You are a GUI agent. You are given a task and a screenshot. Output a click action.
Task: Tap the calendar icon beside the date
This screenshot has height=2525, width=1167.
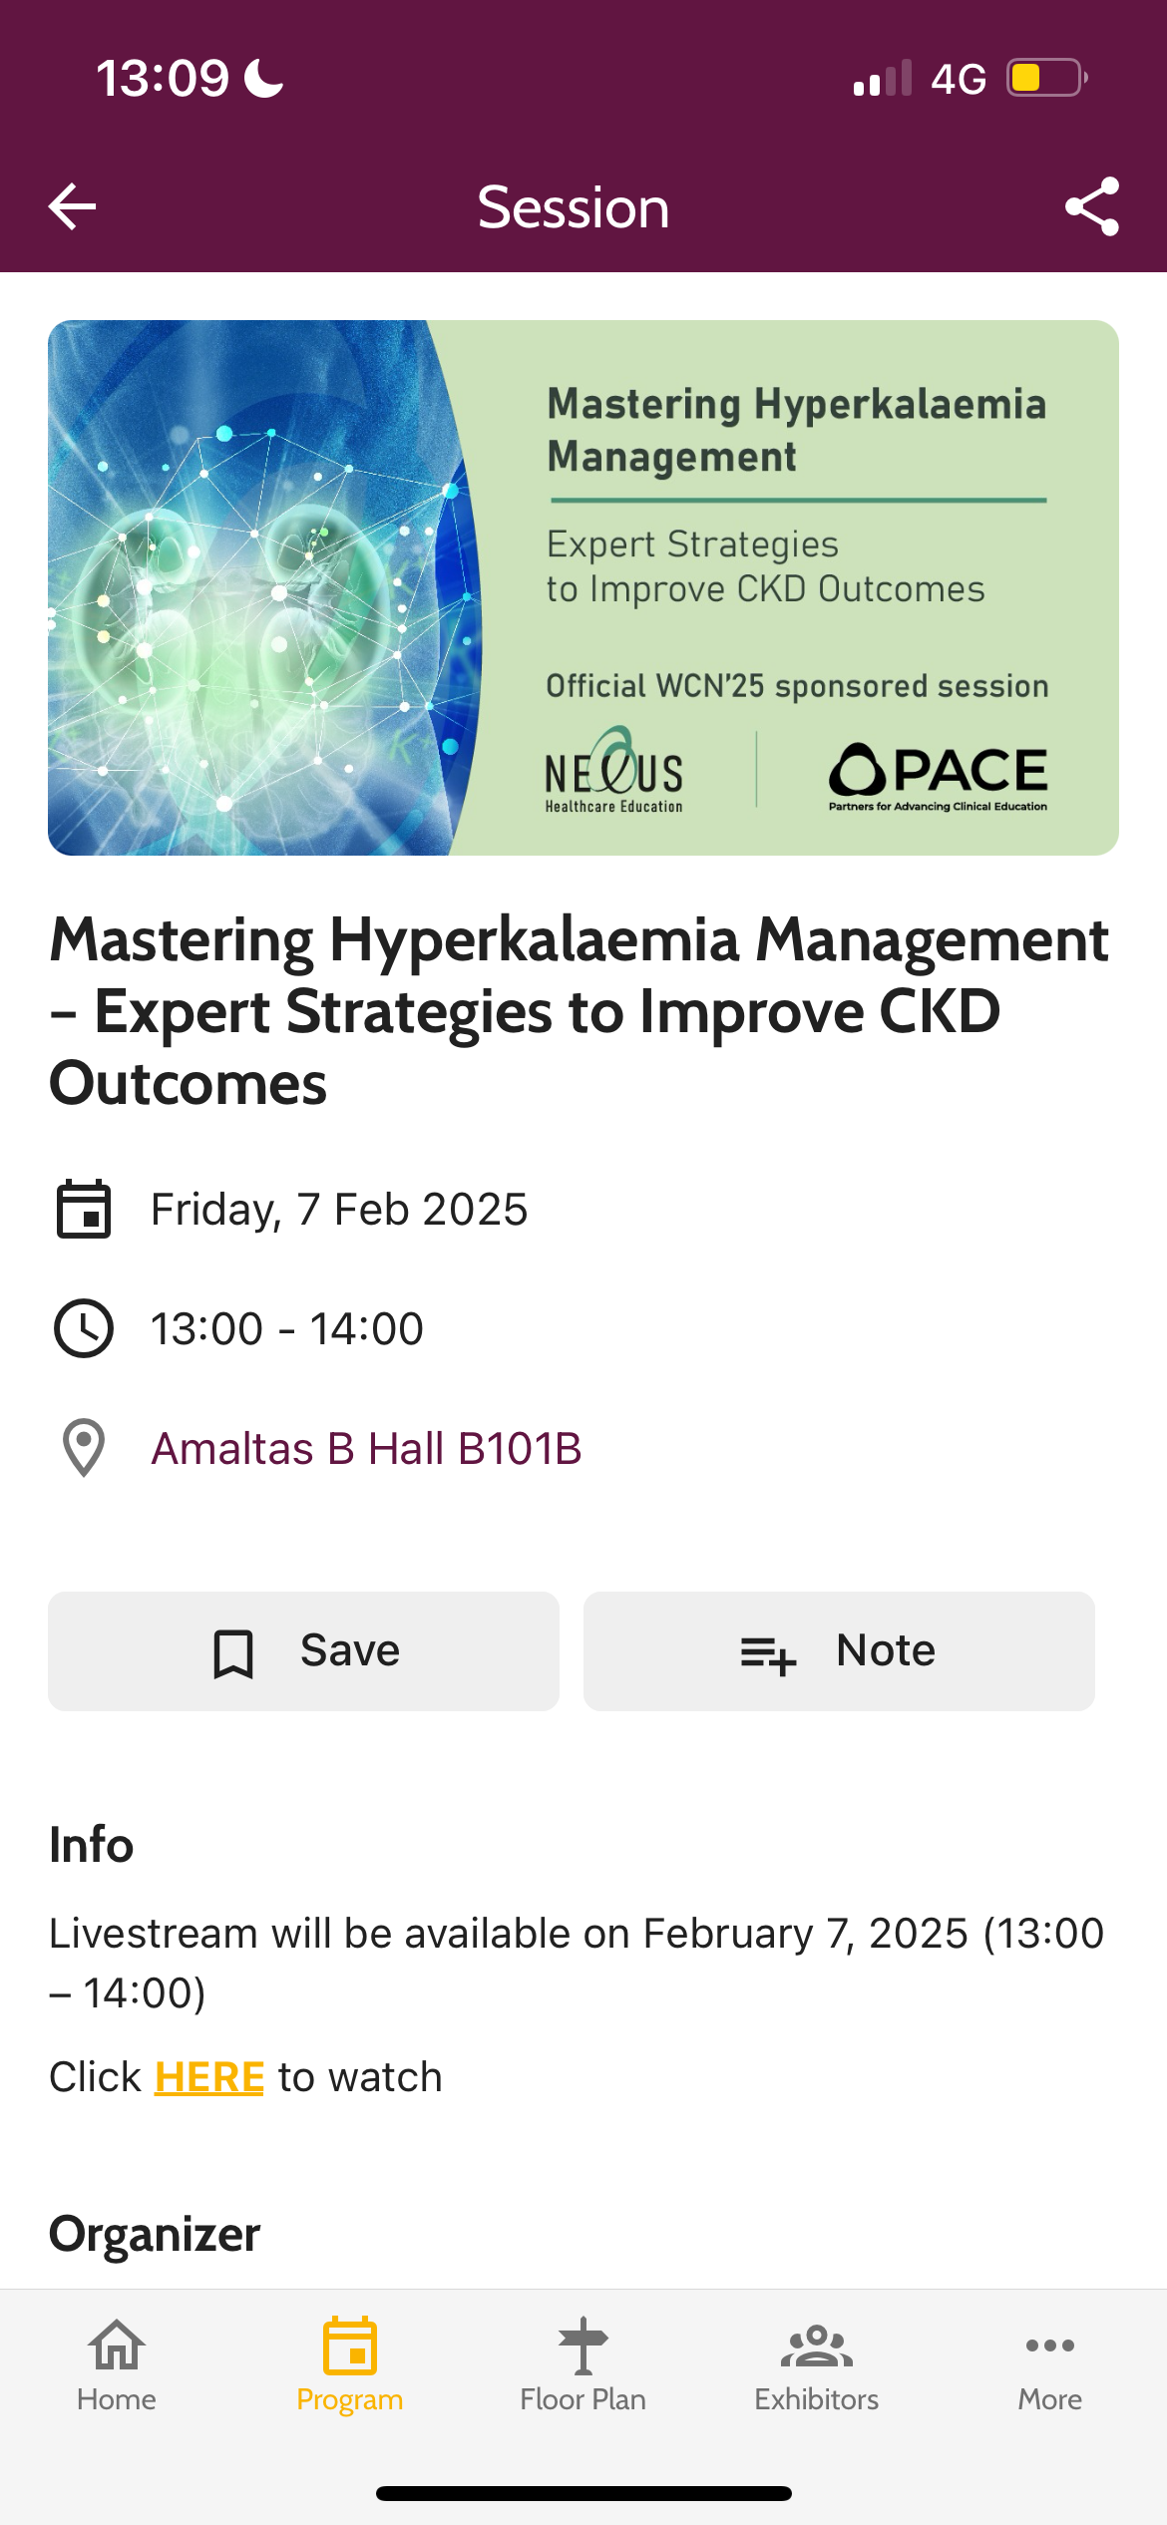pos(84,1209)
